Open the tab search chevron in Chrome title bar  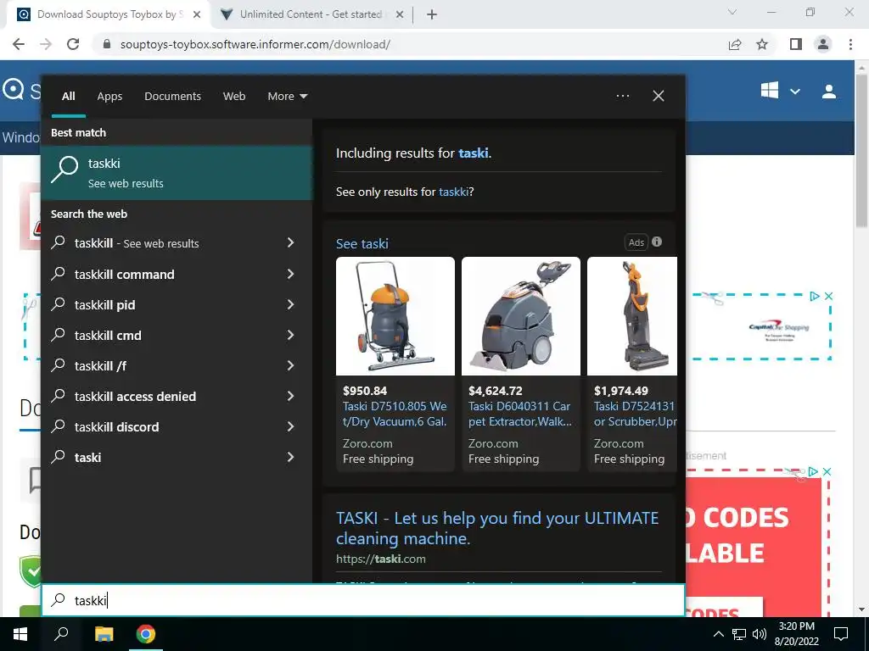(732, 12)
